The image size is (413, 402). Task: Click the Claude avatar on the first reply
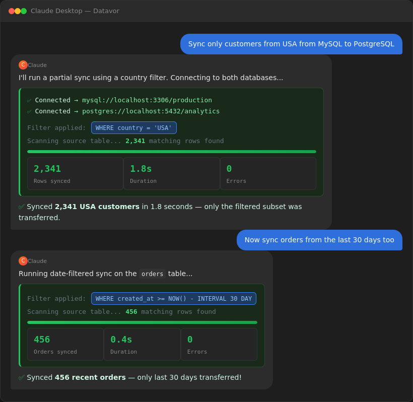[x=22, y=65]
